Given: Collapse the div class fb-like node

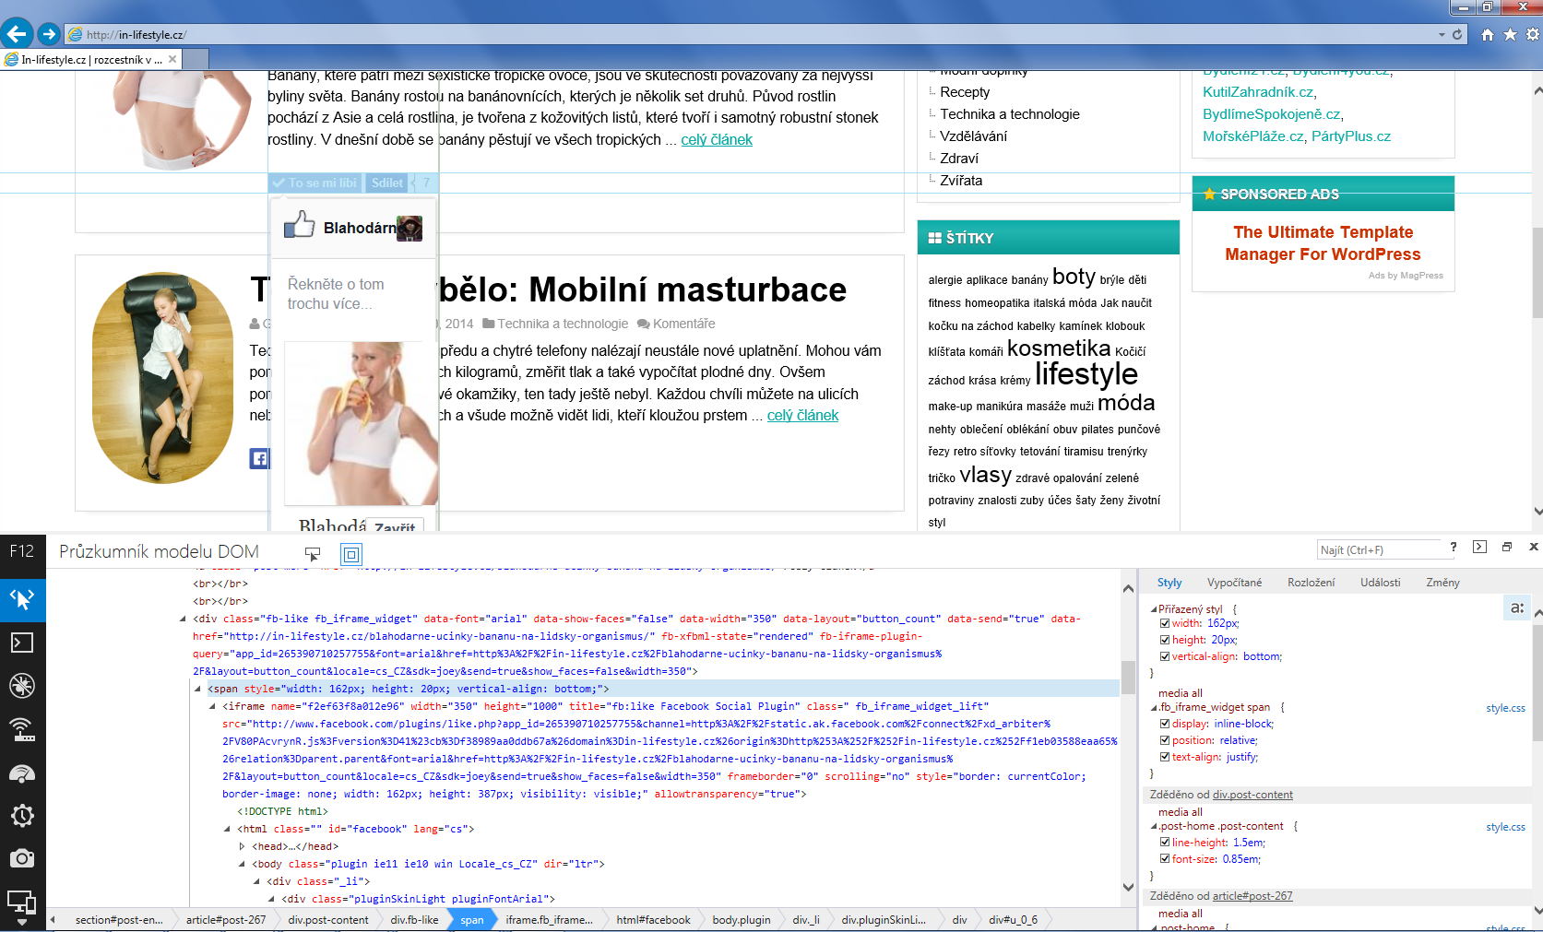Looking at the screenshot, I should coord(183,619).
